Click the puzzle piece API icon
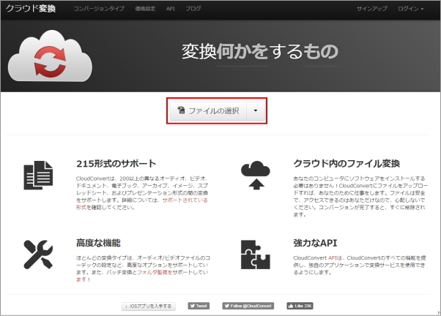 point(255,254)
